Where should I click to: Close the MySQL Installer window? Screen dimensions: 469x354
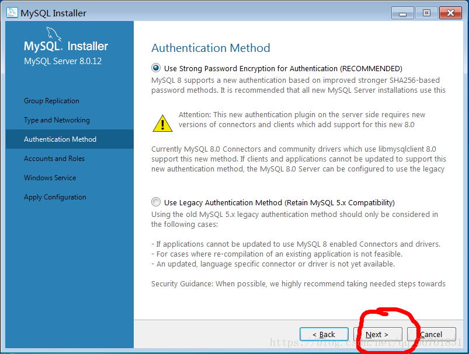click(450, 13)
